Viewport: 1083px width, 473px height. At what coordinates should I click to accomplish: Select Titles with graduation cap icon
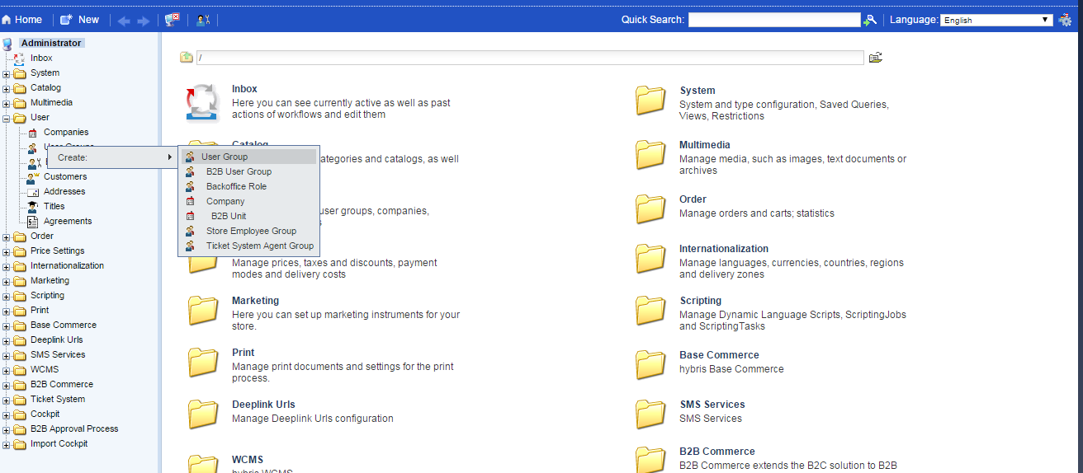(x=54, y=206)
